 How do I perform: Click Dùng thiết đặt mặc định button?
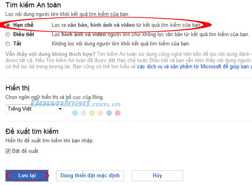click(90, 176)
